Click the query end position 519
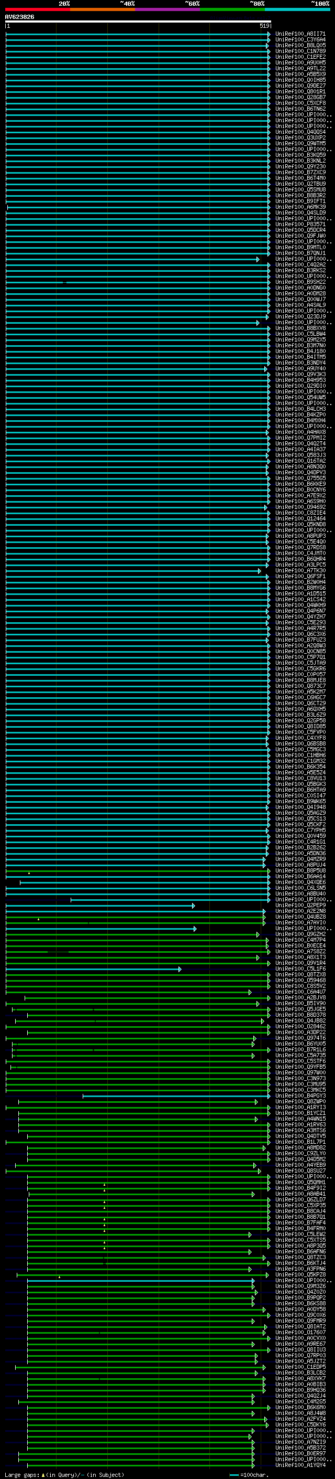Viewport: 335px width, 1479px height. (264, 26)
